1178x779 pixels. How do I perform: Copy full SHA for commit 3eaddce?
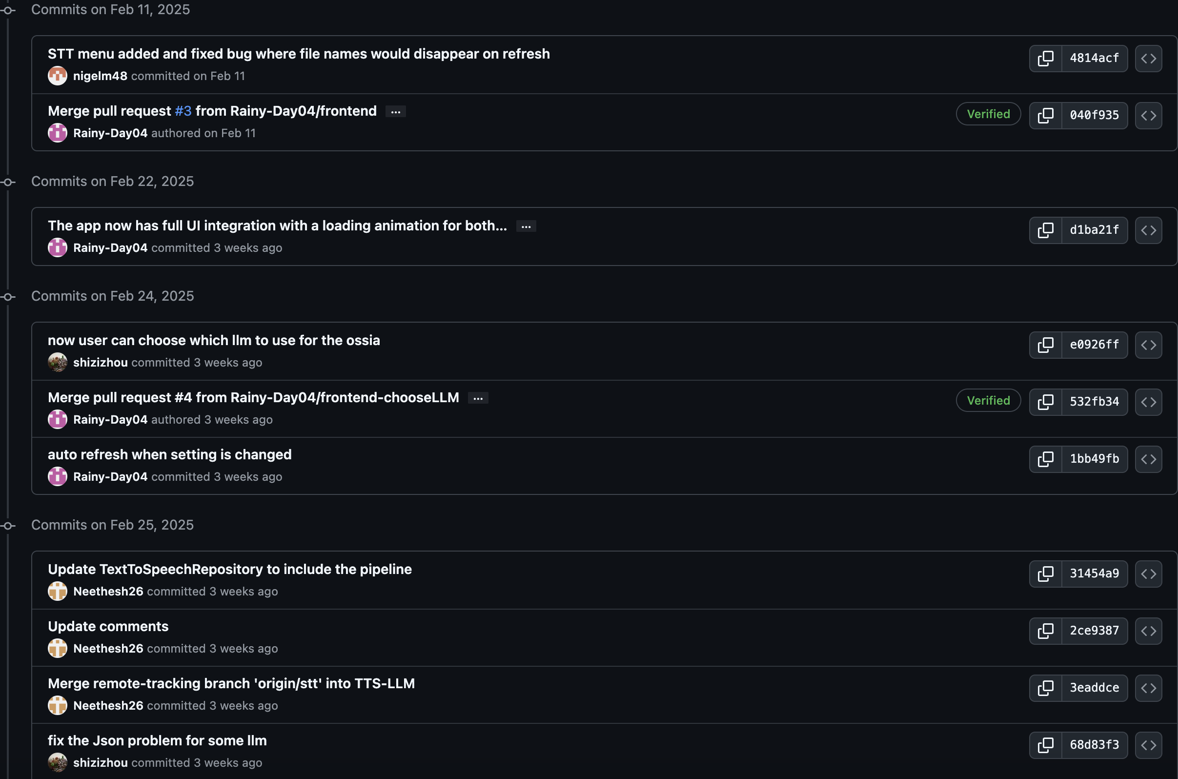click(x=1045, y=688)
